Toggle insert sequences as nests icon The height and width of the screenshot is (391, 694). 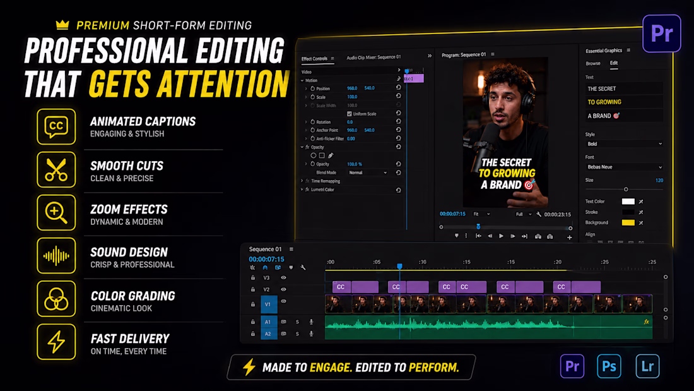(x=252, y=267)
